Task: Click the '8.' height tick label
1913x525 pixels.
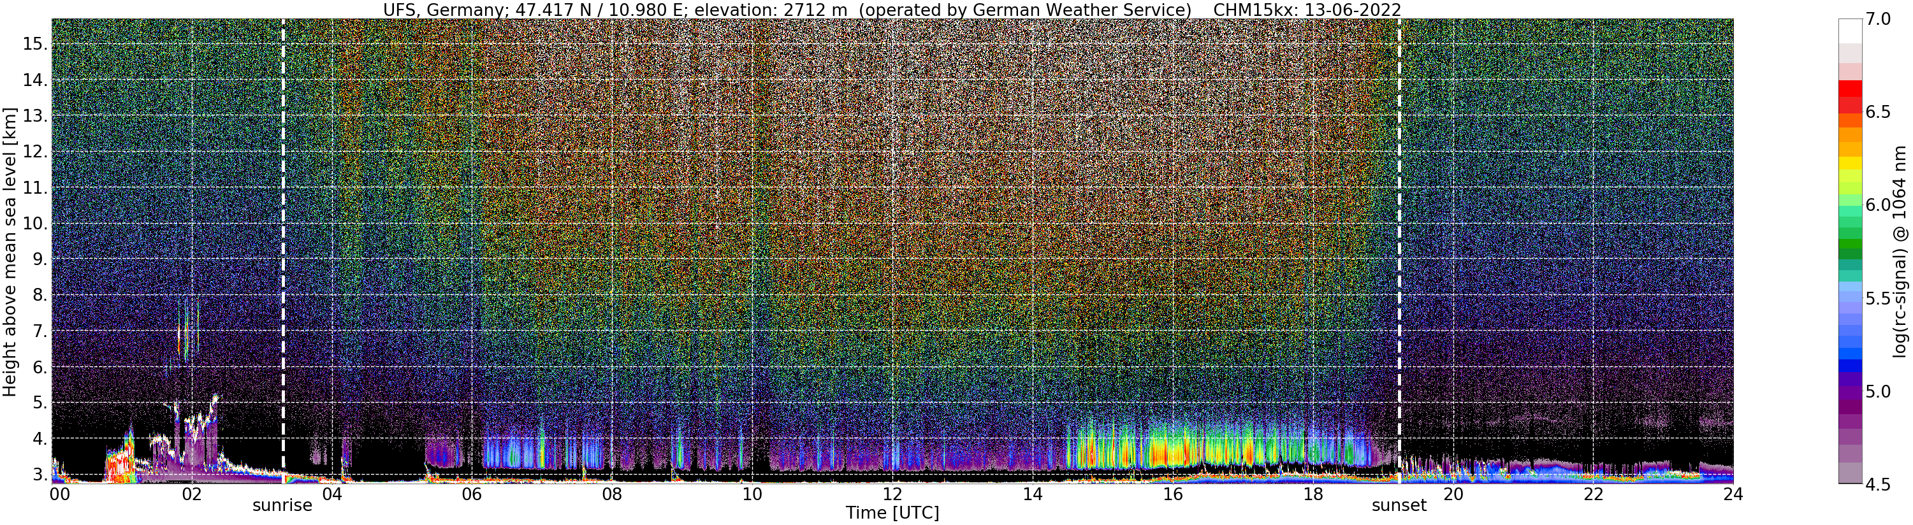Action: click(x=40, y=296)
